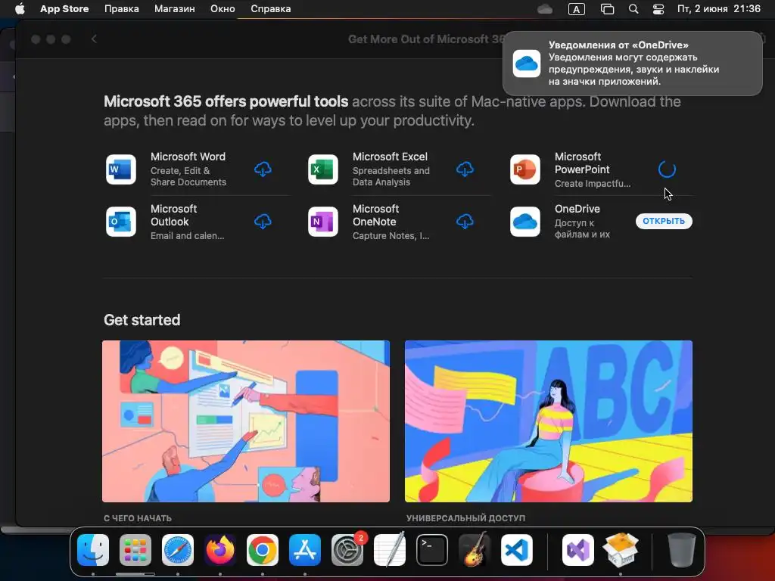Open the Правка menu
The height and width of the screenshot is (581, 775).
click(122, 9)
